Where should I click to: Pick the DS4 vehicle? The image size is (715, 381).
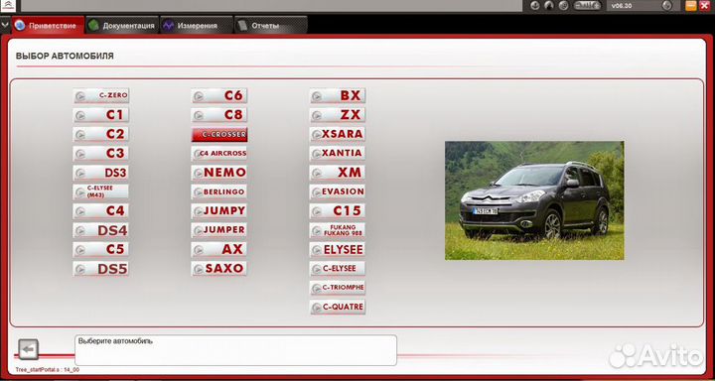(101, 230)
